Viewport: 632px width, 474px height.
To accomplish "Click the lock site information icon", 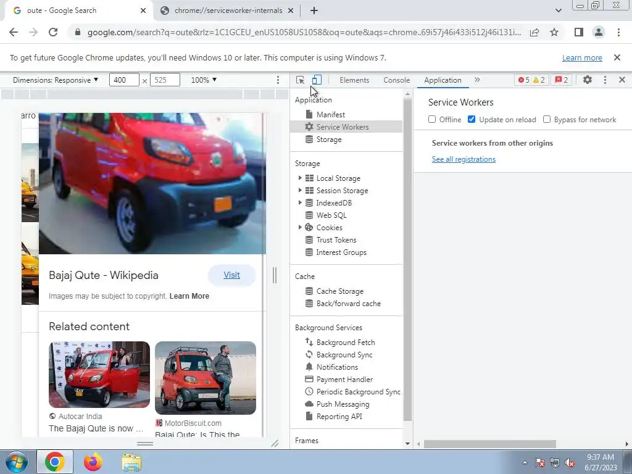I will click(78, 32).
